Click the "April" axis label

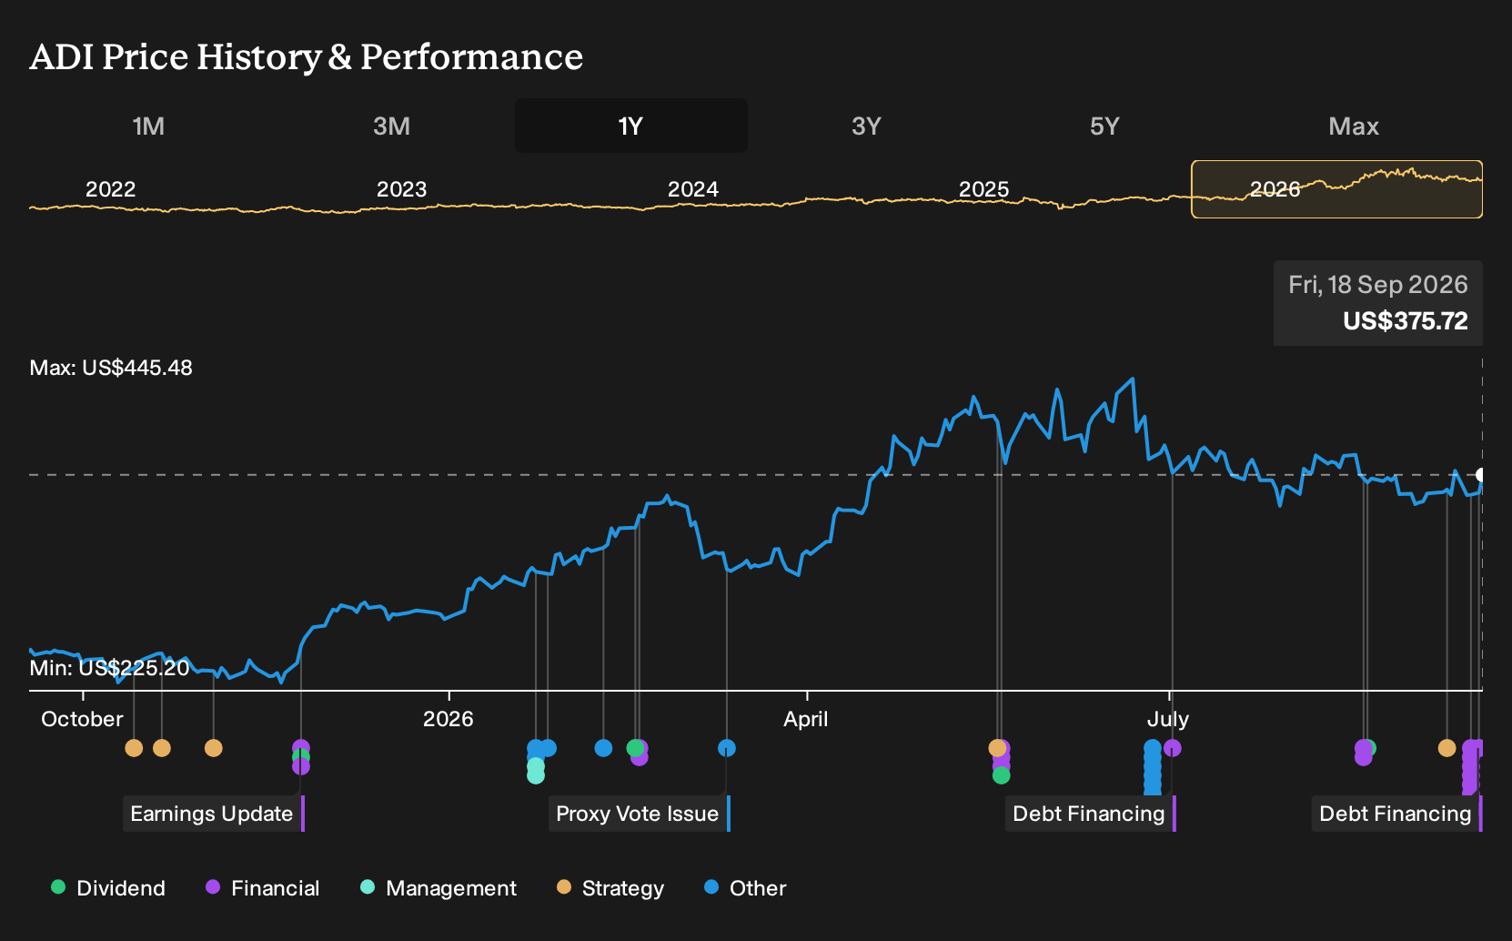pyautogui.click(x=806, y=719)
